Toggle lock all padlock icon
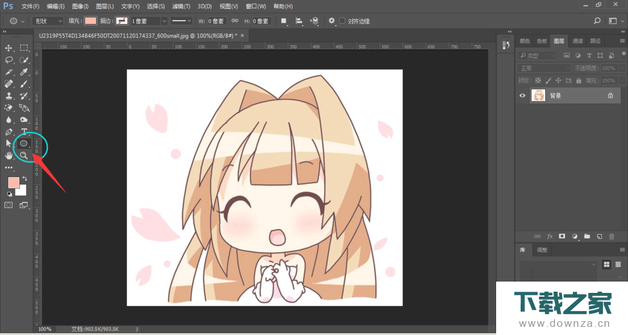628x335 pixels. (579, 80)
